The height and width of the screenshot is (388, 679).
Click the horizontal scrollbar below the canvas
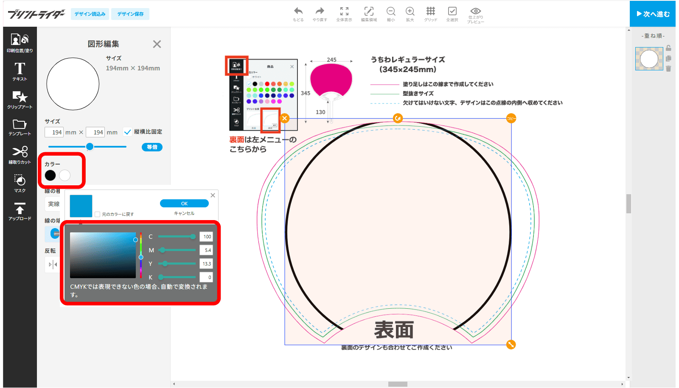(398, 384)
